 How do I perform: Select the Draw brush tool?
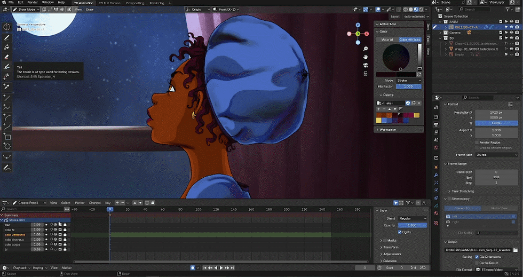point(7,38)
